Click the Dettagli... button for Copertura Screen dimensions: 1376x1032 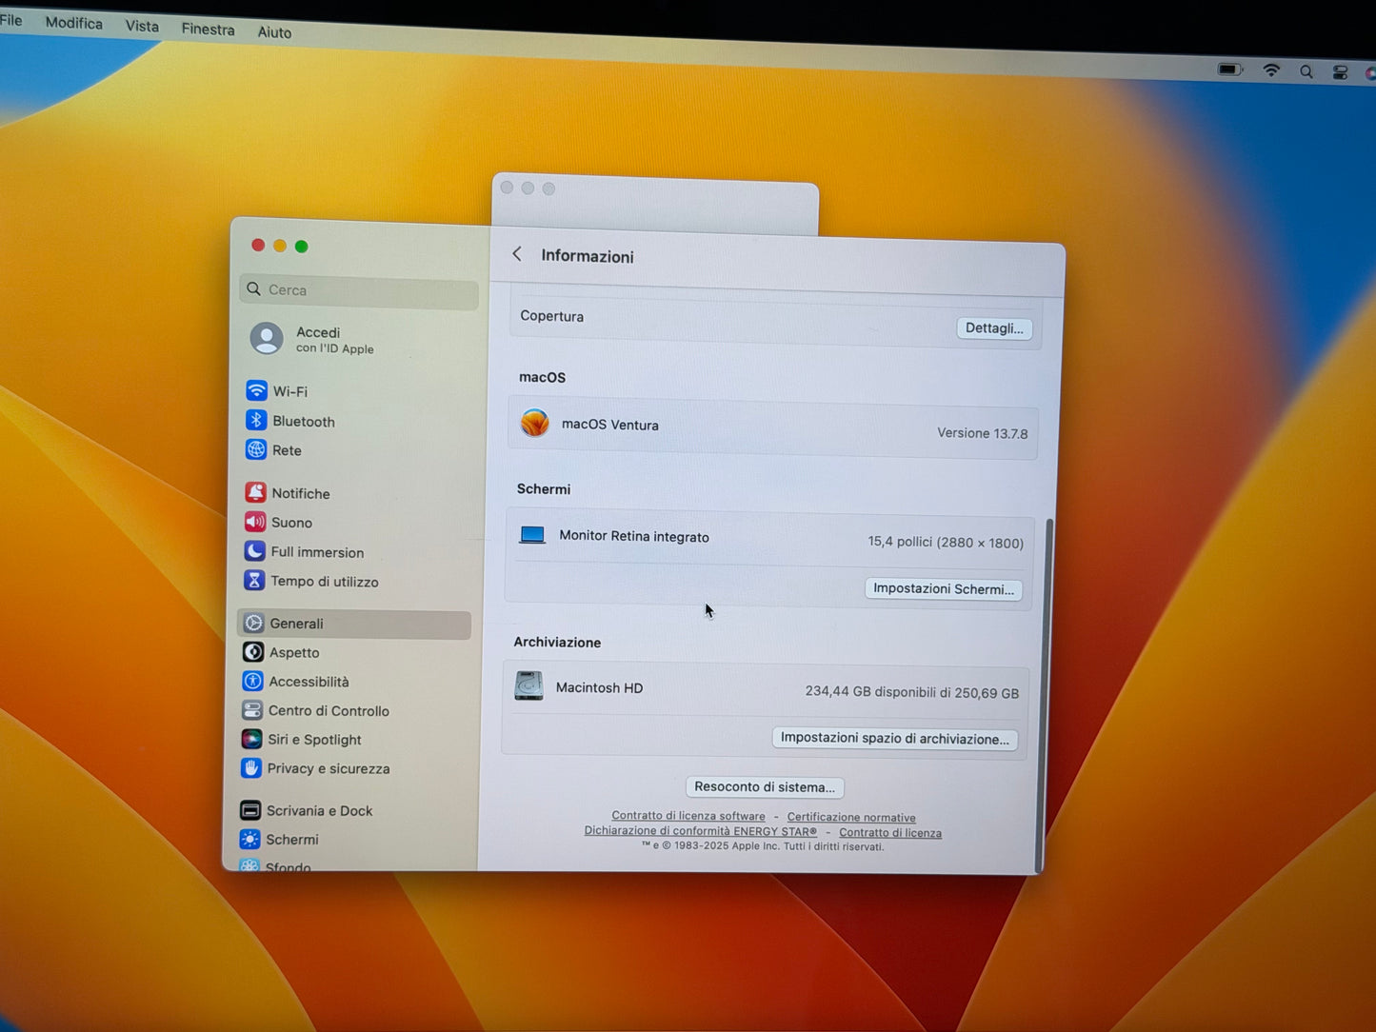994,328
